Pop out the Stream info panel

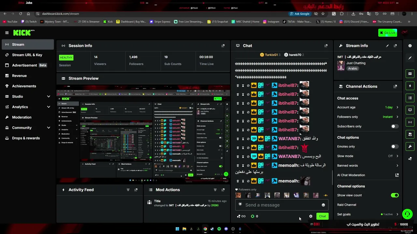(395, 46)
